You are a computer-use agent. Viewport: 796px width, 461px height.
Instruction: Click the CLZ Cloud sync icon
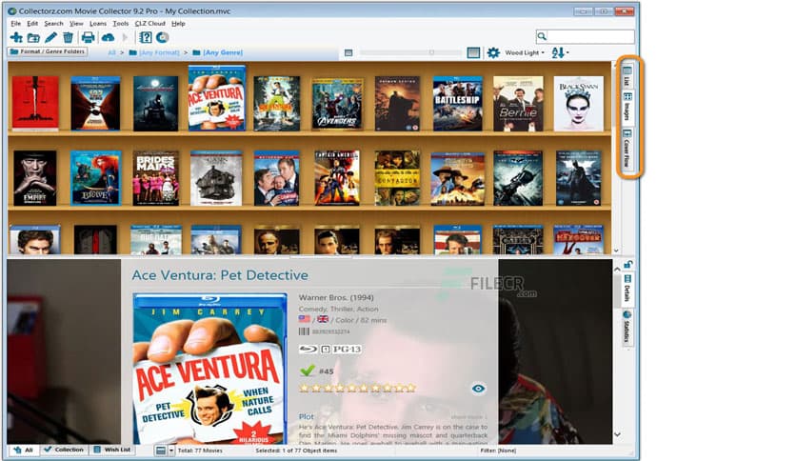(x=109, y=37)
